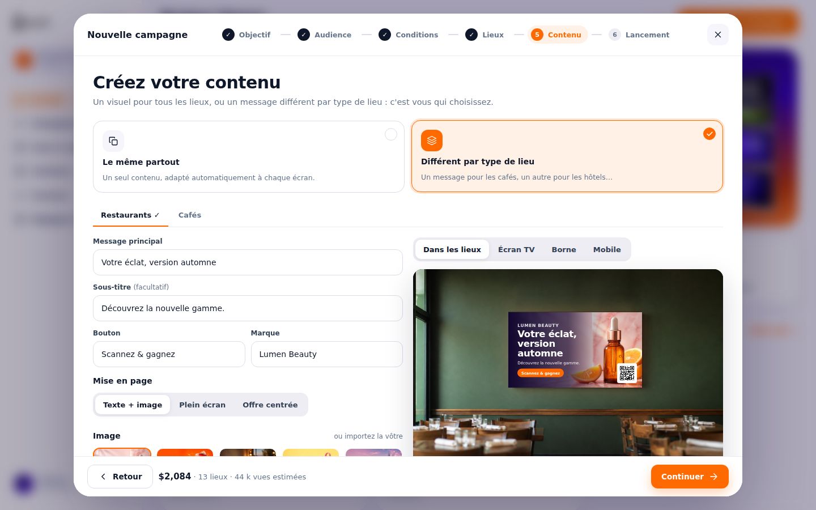816x510 pixels.
Task: Click the Lieux step checkmark icon
Action: [x=471, y=35]
